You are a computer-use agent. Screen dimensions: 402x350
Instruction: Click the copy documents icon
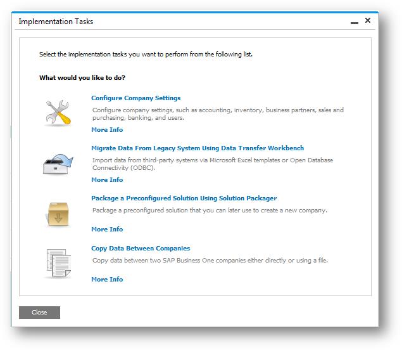pyautogui.click(x=58, y=263)
